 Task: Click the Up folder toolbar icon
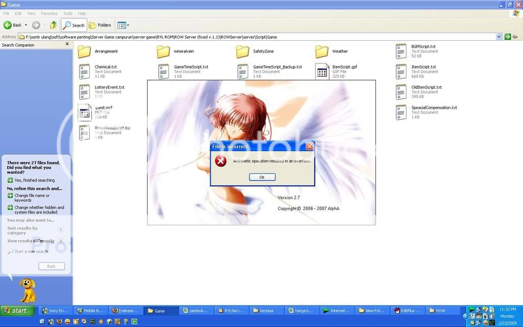pyautogui.click(x=53, y=25)
